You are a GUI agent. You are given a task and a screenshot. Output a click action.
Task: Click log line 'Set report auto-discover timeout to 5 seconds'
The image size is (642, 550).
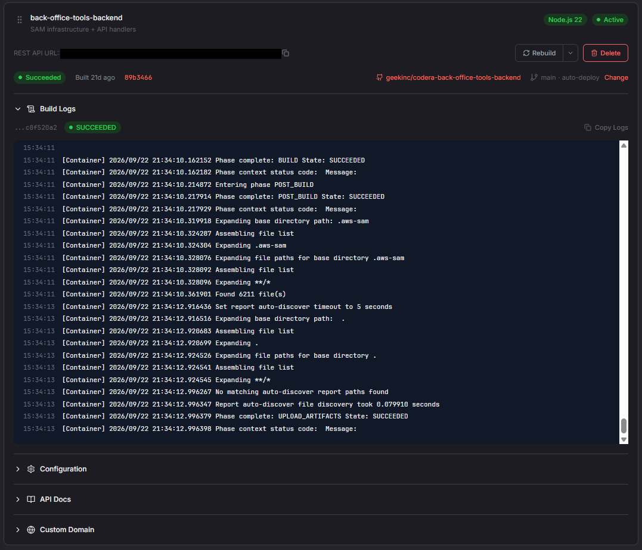[x=304, y=307]
